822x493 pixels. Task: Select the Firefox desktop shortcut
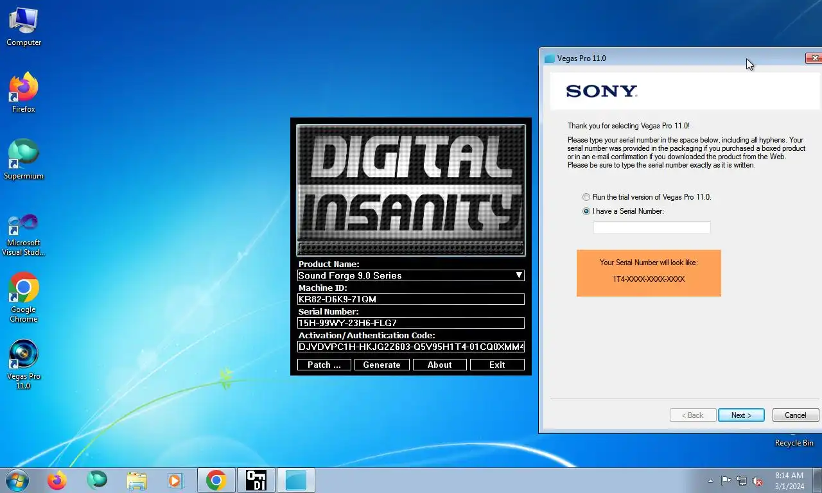[24, 94]
